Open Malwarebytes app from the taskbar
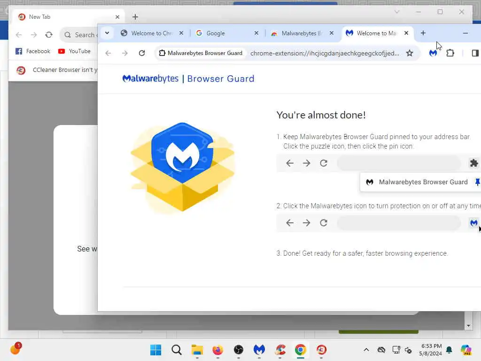This screenshot has height=361, width=481. (259, 350)
